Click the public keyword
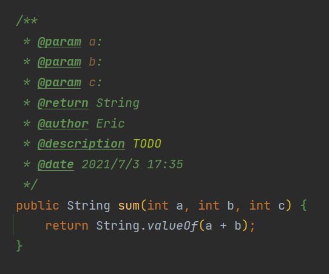This screenshot has height=274, width=329. [38, 206]
